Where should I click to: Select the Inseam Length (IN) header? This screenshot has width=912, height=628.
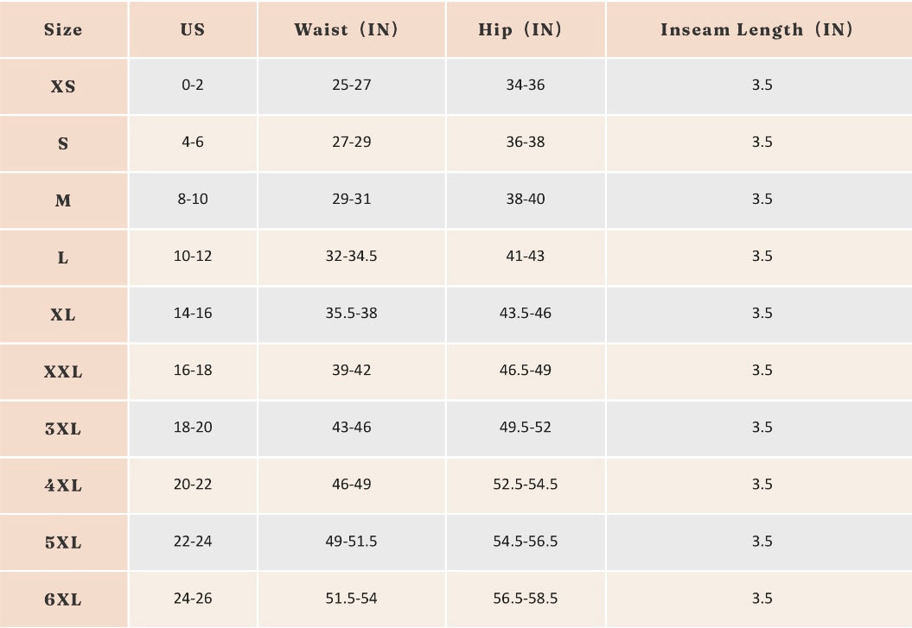point(756,29)
